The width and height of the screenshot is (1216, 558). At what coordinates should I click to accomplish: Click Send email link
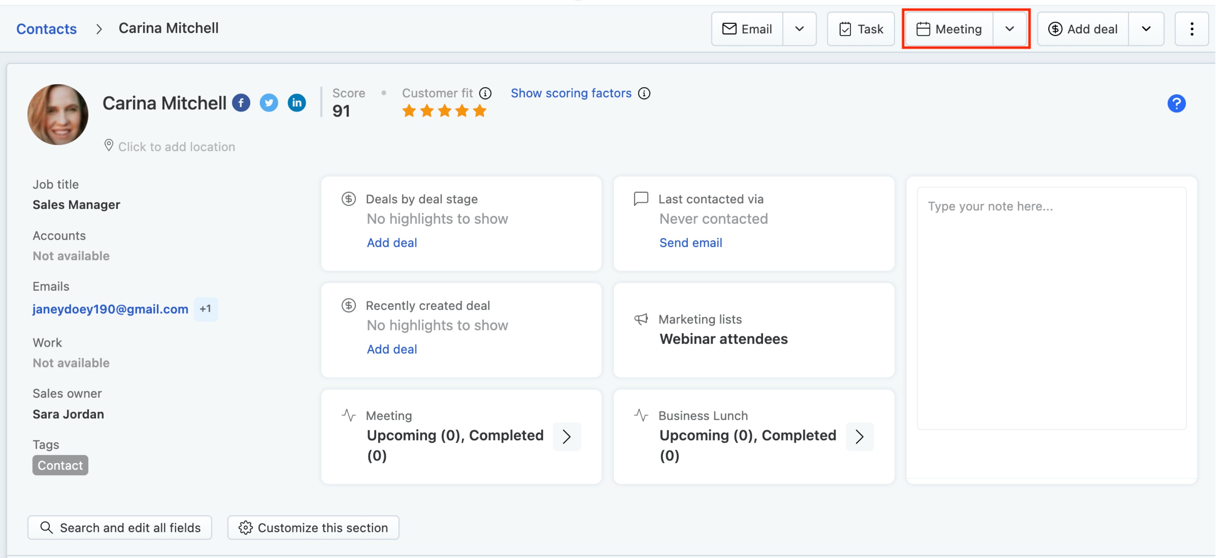[690, 243]
